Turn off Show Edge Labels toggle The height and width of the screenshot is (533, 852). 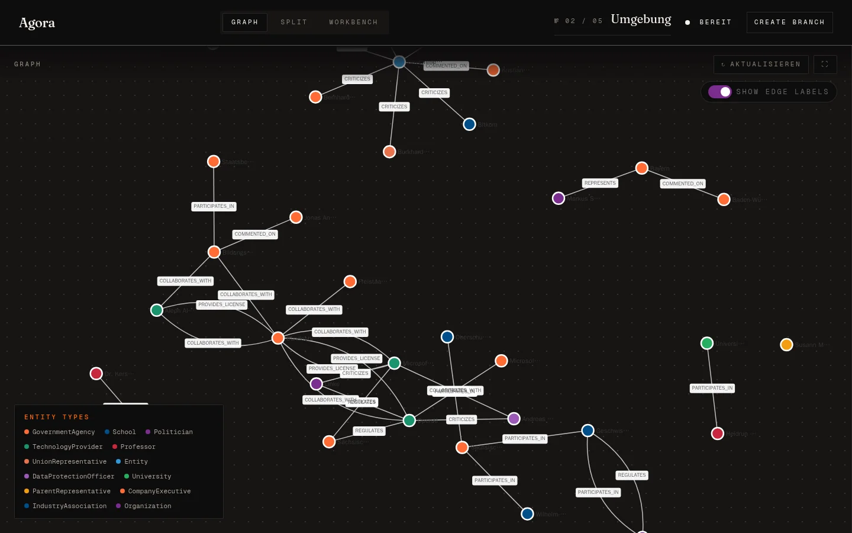click(720, 92)
